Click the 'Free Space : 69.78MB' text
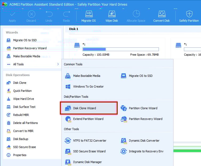The width and height of the screenshot is (201, 166). pos(144,55)
